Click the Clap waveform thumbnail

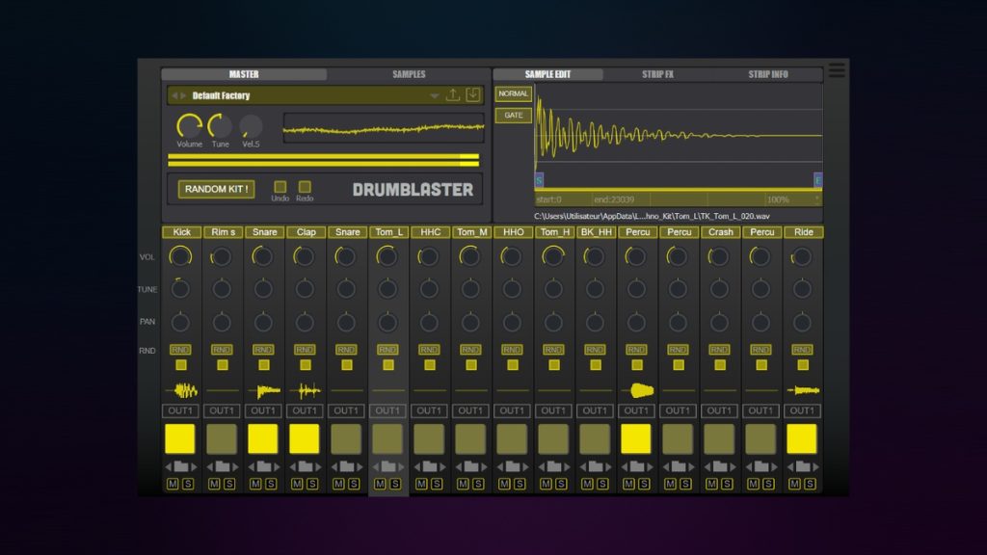pos(306,391)
